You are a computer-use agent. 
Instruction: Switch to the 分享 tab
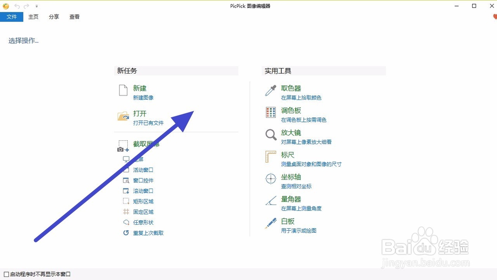[x=54, y=17]
